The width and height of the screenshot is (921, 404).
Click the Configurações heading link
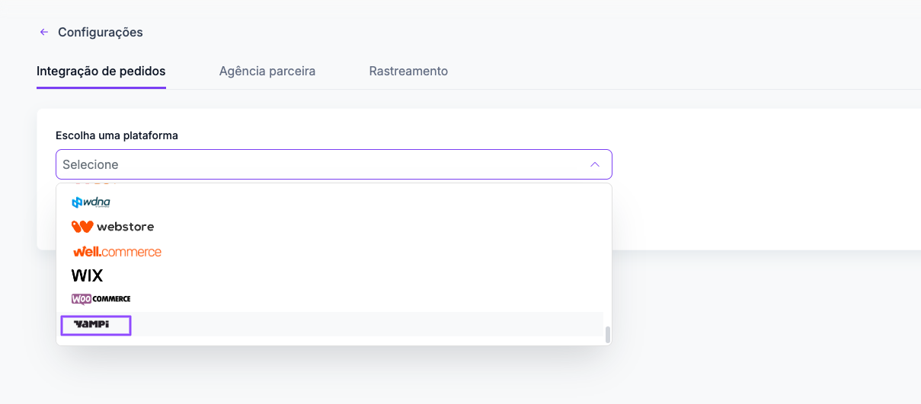[101, 32]
